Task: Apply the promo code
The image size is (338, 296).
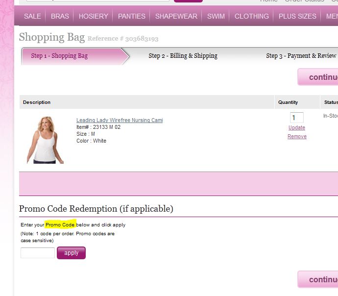Action: (71, 253)
